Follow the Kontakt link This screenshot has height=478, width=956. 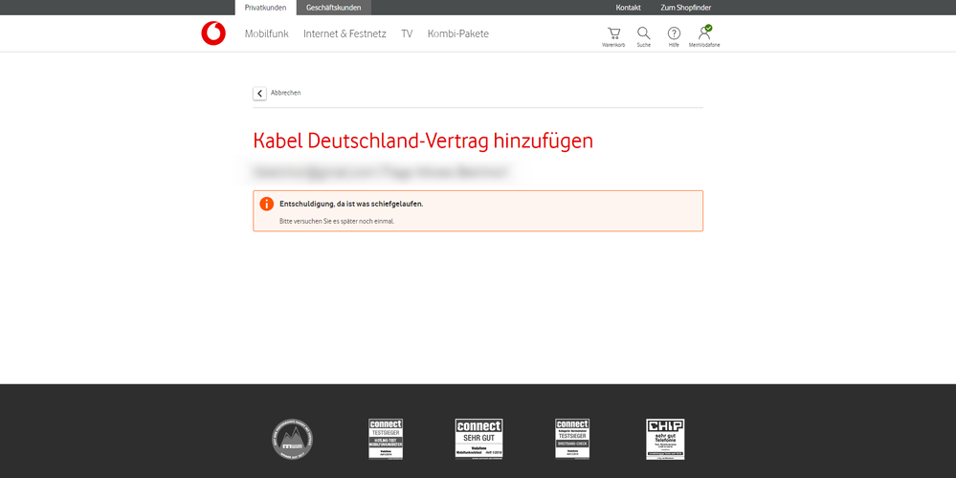click(628, 8)
